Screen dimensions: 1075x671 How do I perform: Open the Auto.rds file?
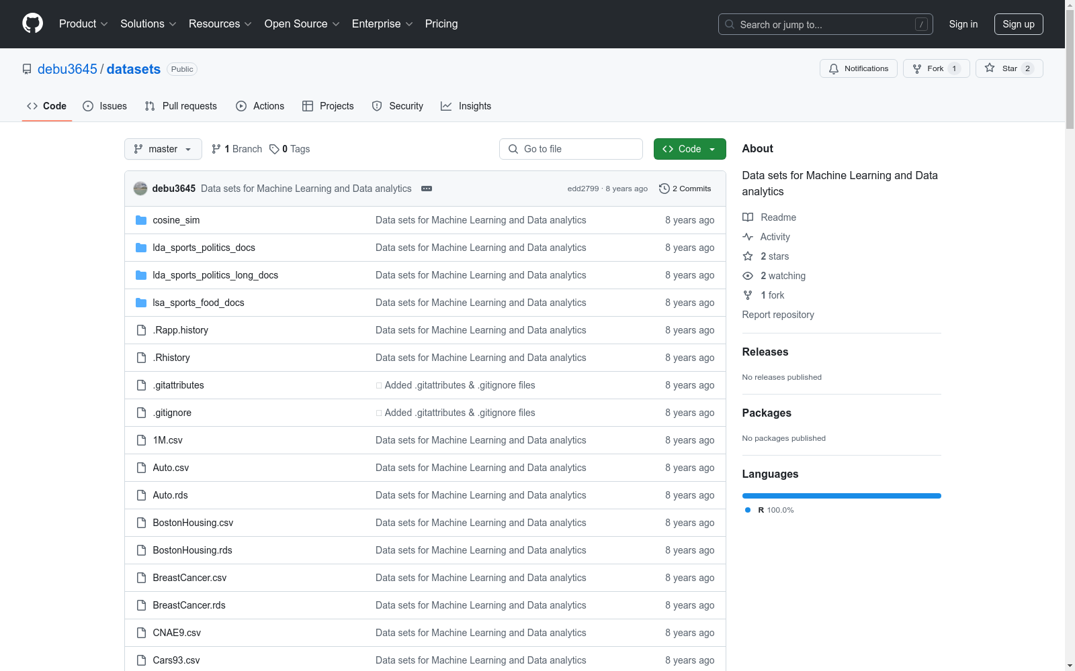pos(171,495)
